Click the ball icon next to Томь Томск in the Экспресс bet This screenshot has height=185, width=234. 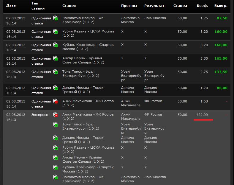point(55,125)
